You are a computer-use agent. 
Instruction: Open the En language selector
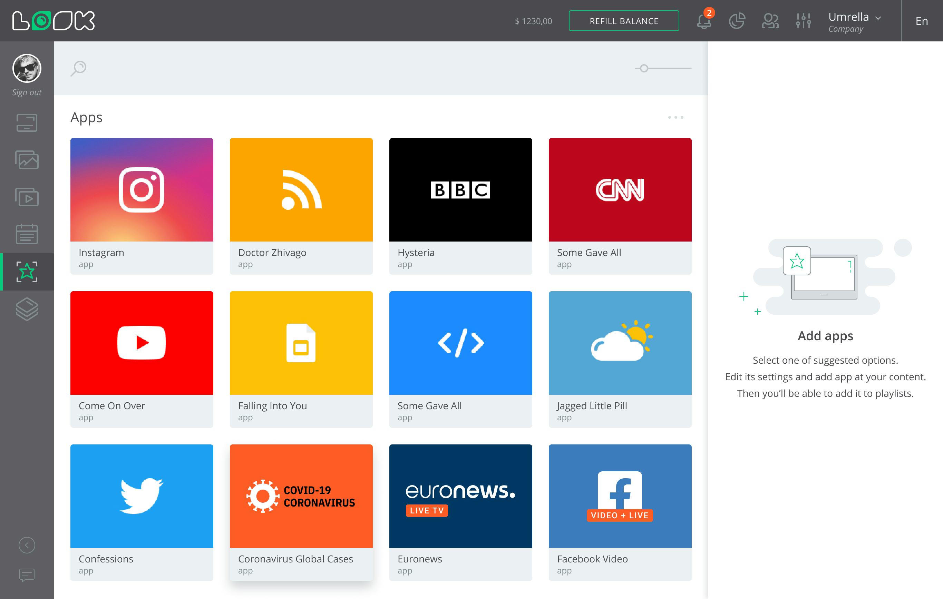(922, 21)
